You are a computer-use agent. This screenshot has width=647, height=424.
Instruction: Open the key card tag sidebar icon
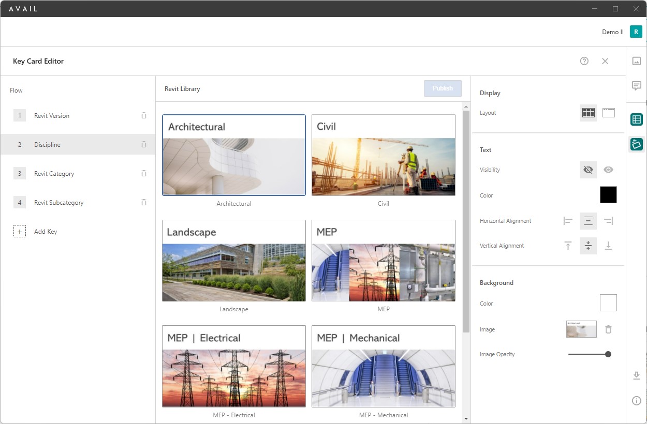click(637, 144)
